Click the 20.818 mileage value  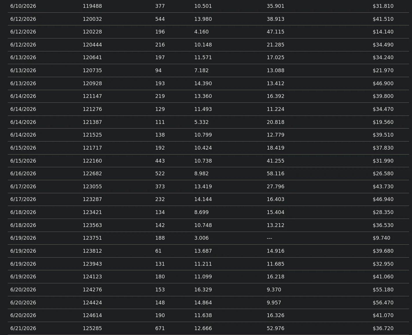275,122
